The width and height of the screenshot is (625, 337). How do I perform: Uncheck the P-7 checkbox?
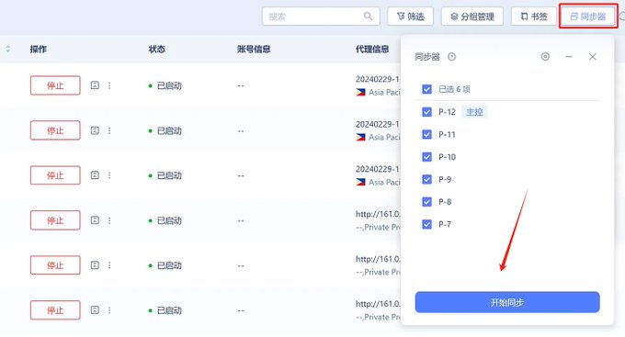[426, 224]
